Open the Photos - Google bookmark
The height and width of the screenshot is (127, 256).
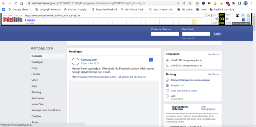(x=76, y=10)
